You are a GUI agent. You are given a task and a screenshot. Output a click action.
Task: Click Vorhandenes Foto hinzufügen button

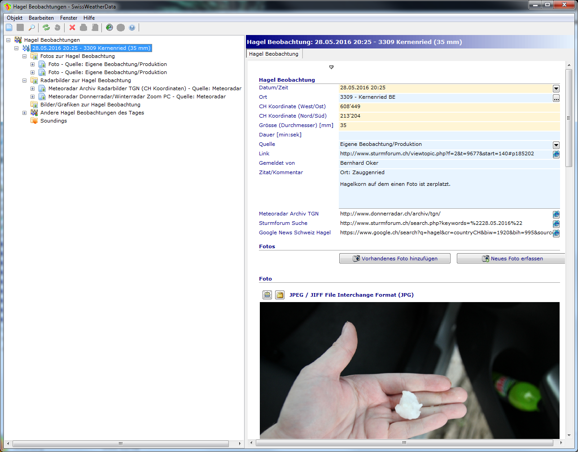(394, 259)
